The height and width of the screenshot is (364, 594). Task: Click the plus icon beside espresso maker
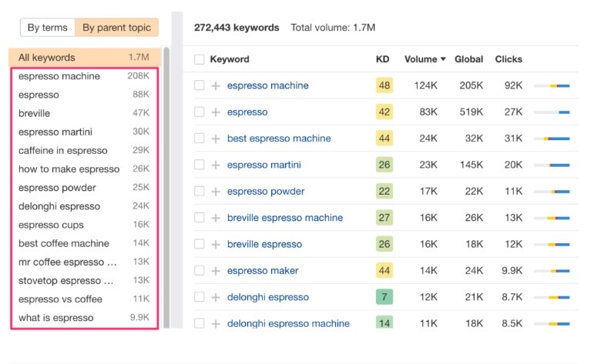216,271
